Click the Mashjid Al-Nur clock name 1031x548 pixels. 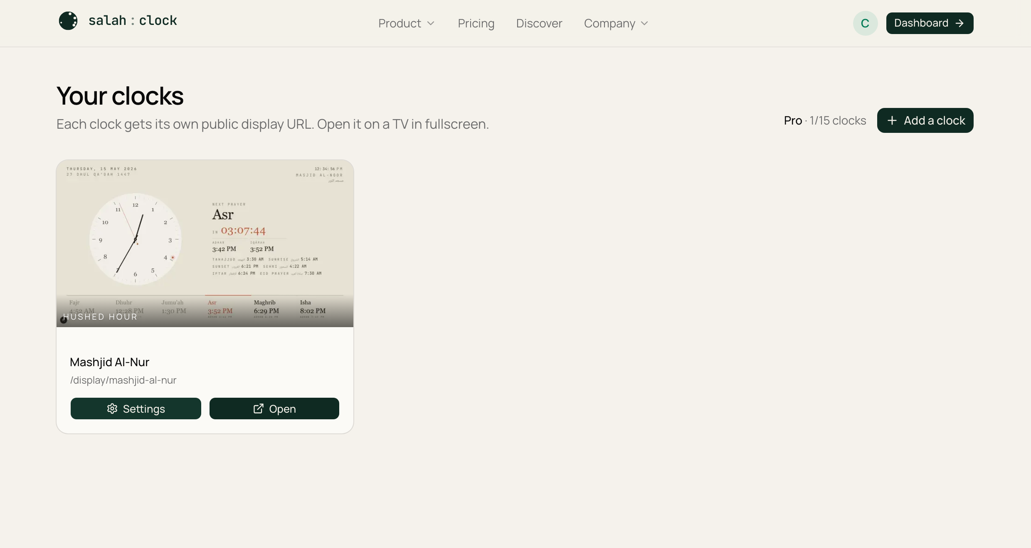click(109, 362)
